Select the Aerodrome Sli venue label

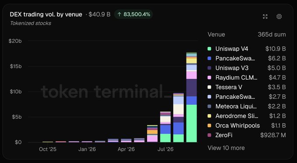pos(237,116)
